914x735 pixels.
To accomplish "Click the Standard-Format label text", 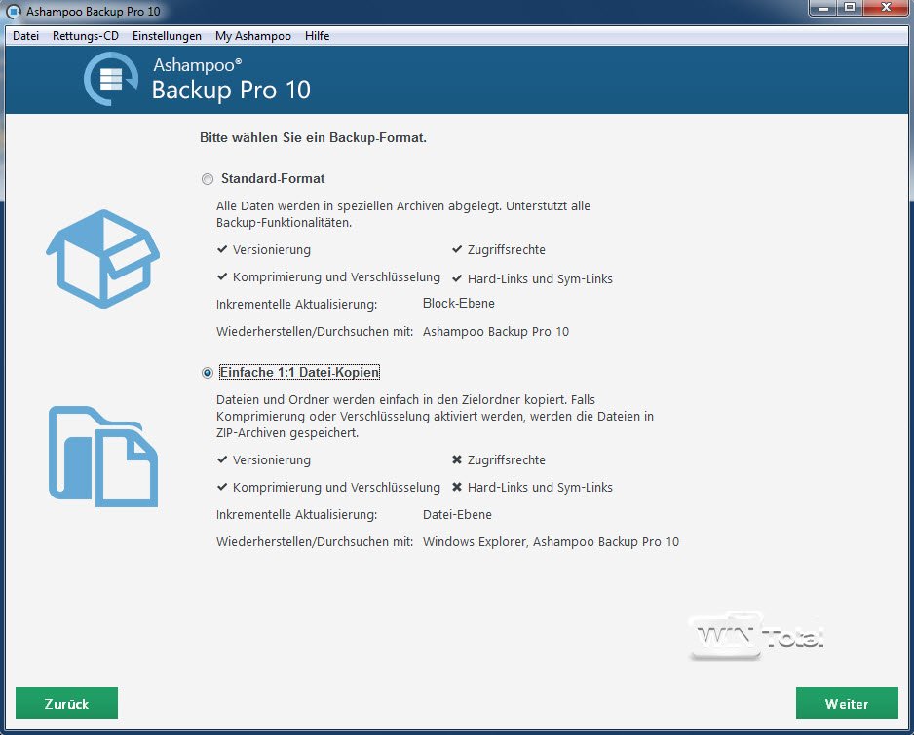I will point(273,179).
